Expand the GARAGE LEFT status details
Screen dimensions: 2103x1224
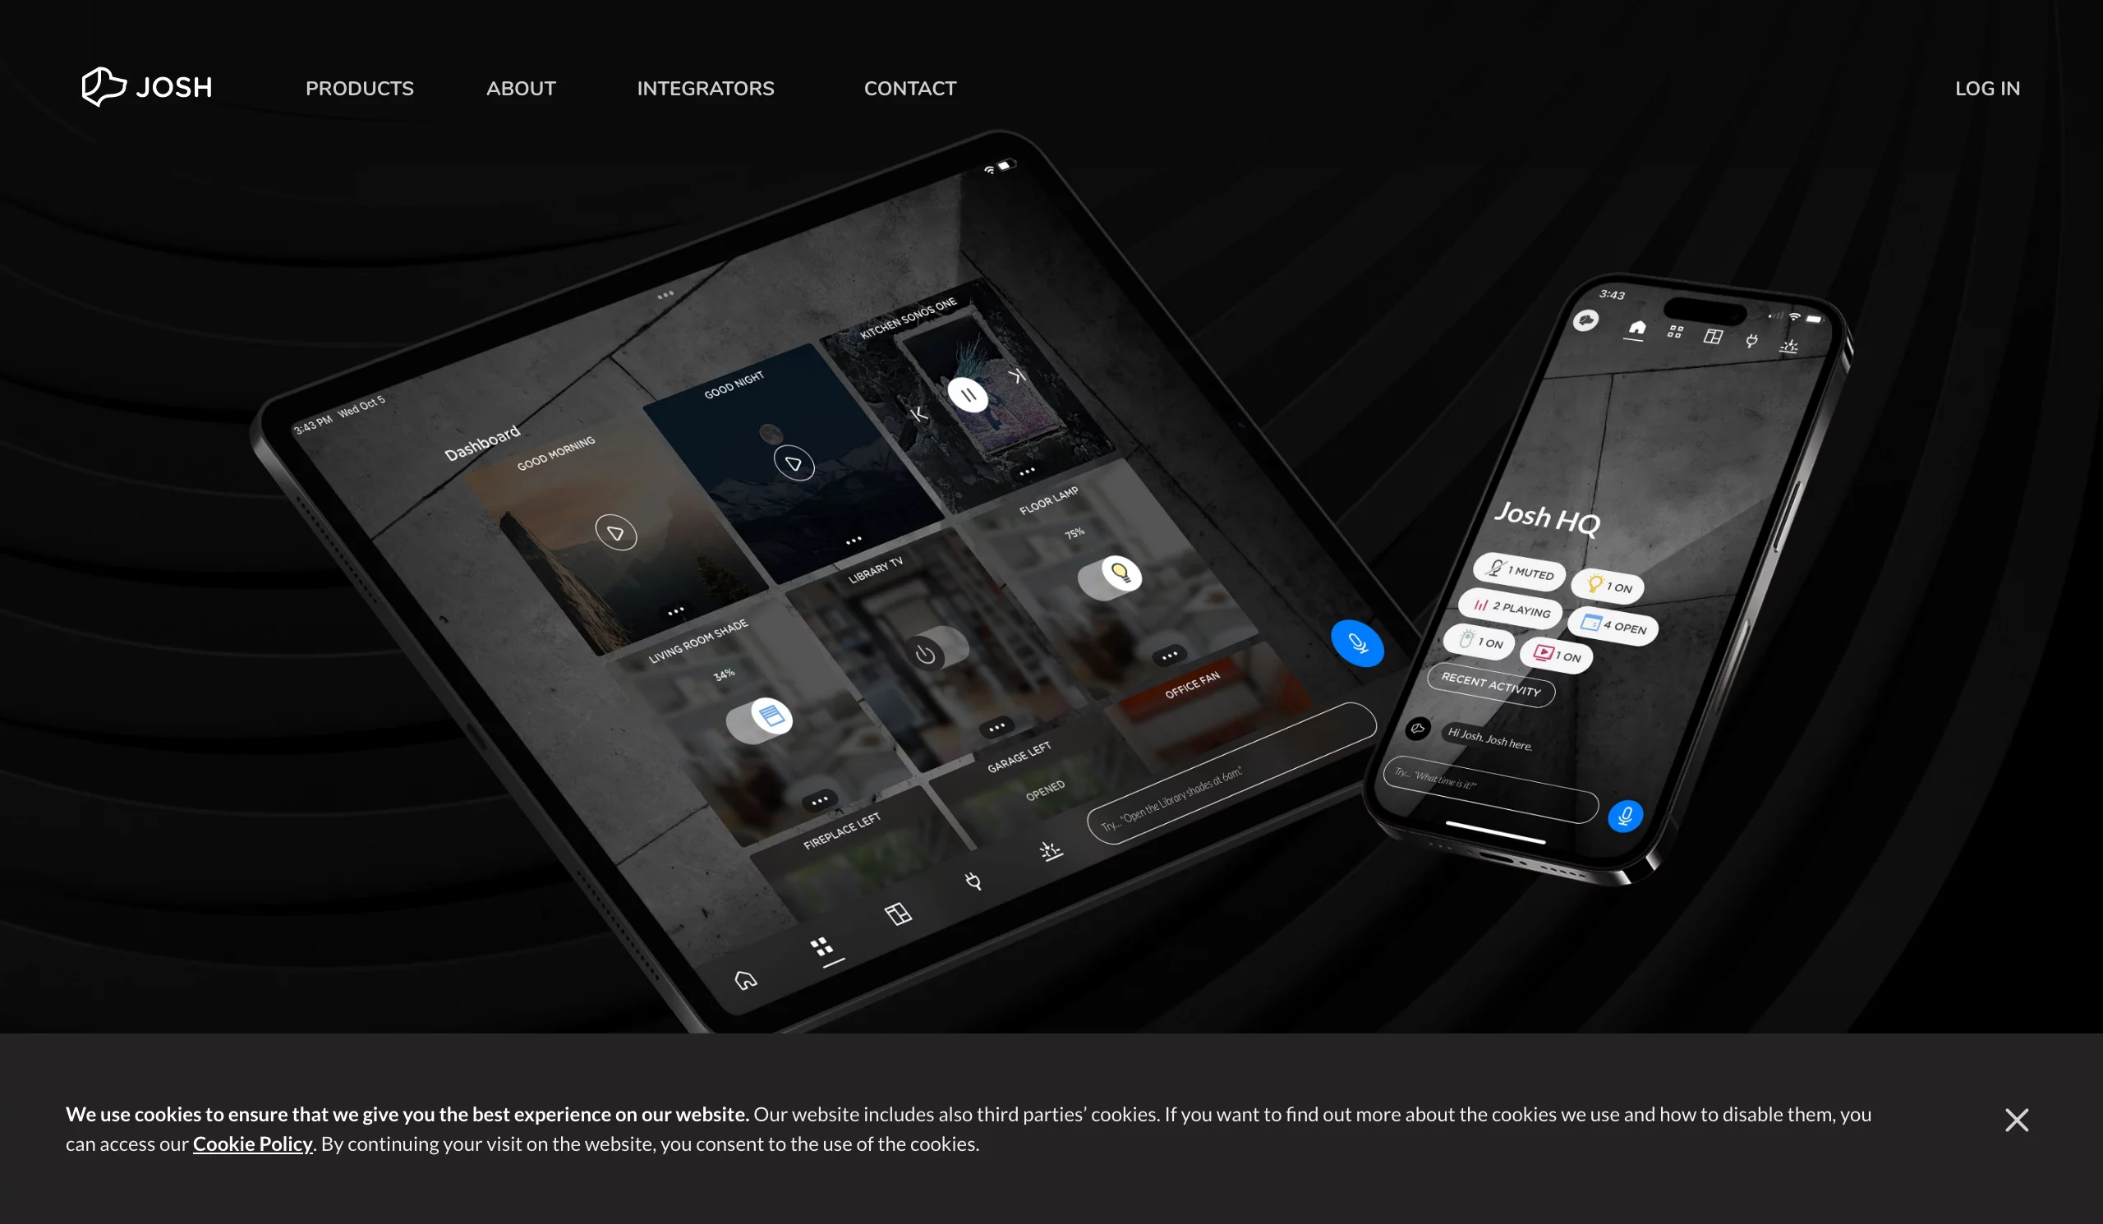point(996,725)
